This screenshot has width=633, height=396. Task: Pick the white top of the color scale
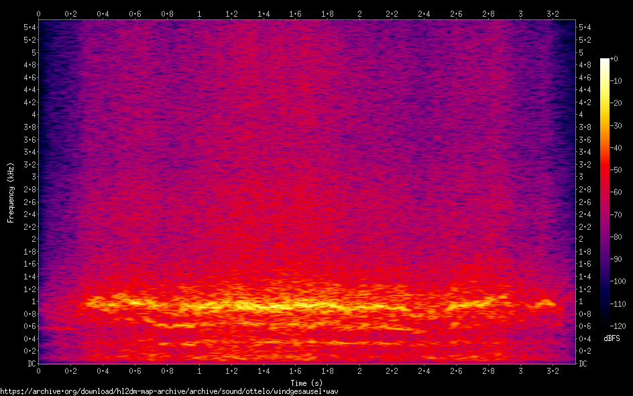tap(605, 62)
